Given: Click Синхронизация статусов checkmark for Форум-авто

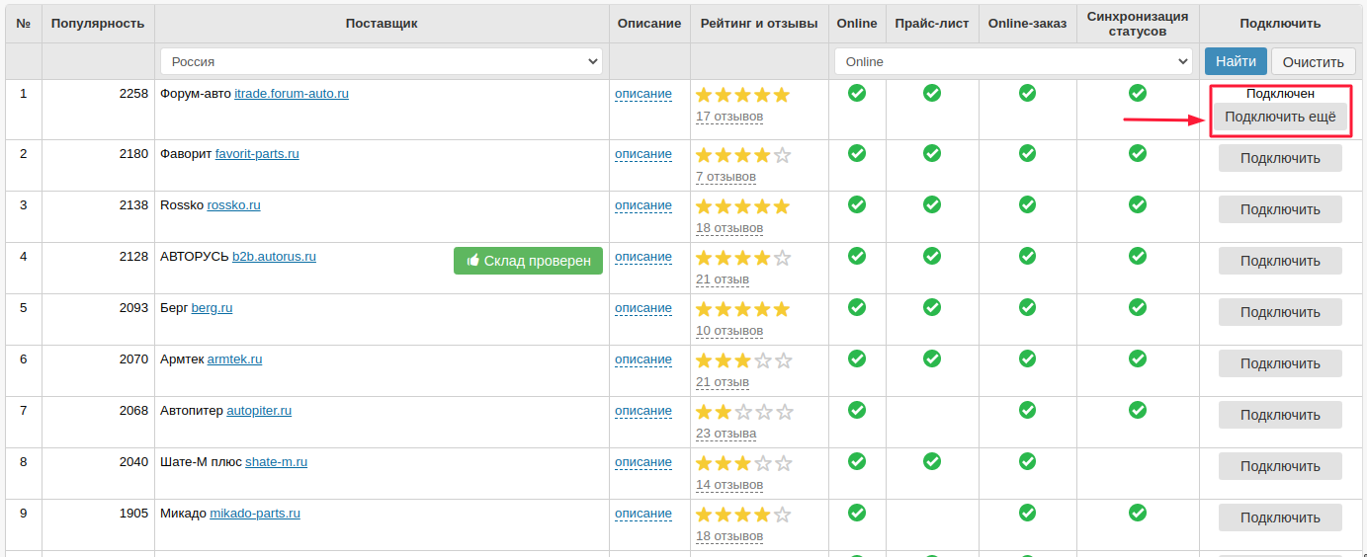Looking at the screenshot, I should (1138, 93).
